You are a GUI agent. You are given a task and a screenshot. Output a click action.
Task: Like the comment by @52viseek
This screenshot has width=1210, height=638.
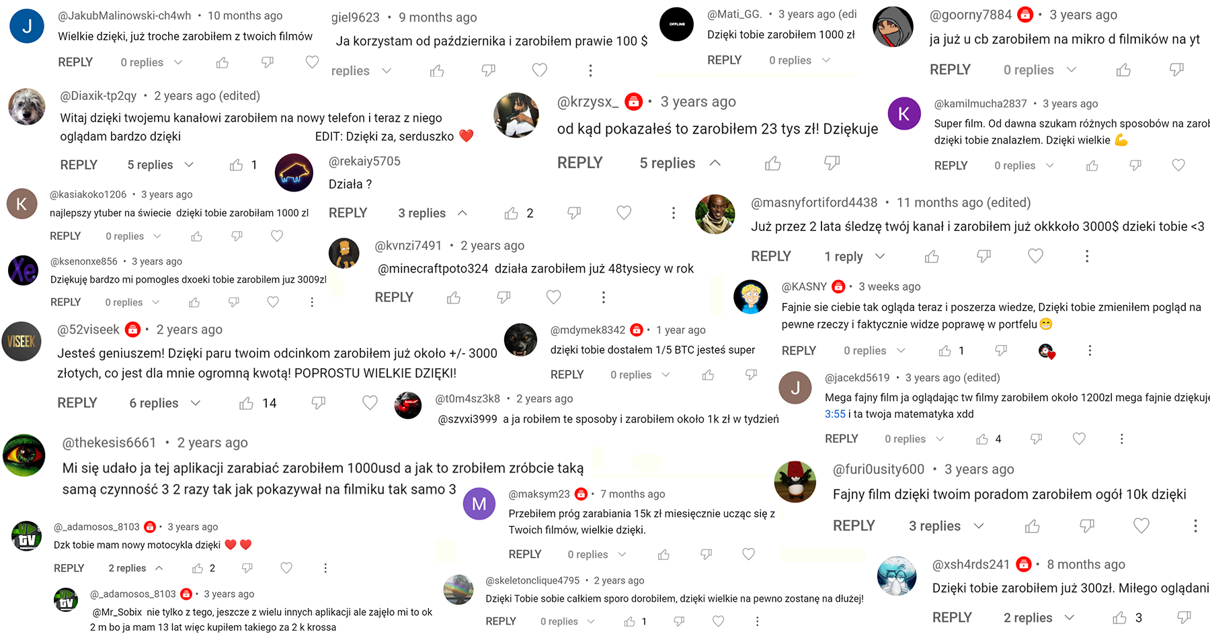pos(247,403)
